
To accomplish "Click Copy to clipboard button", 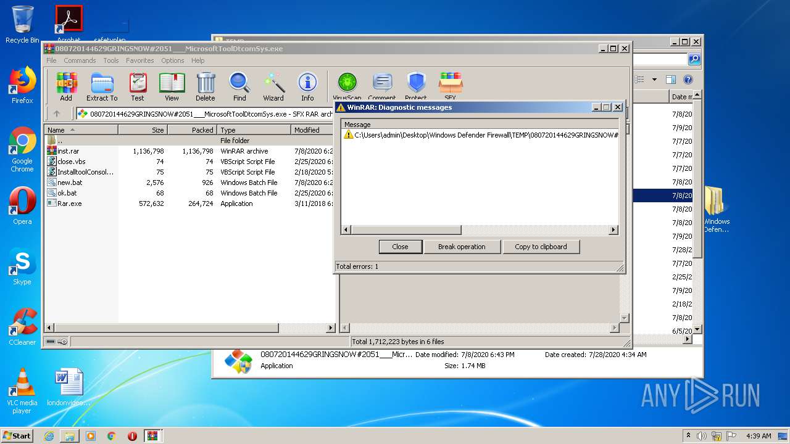I will [x=541, y=247].
